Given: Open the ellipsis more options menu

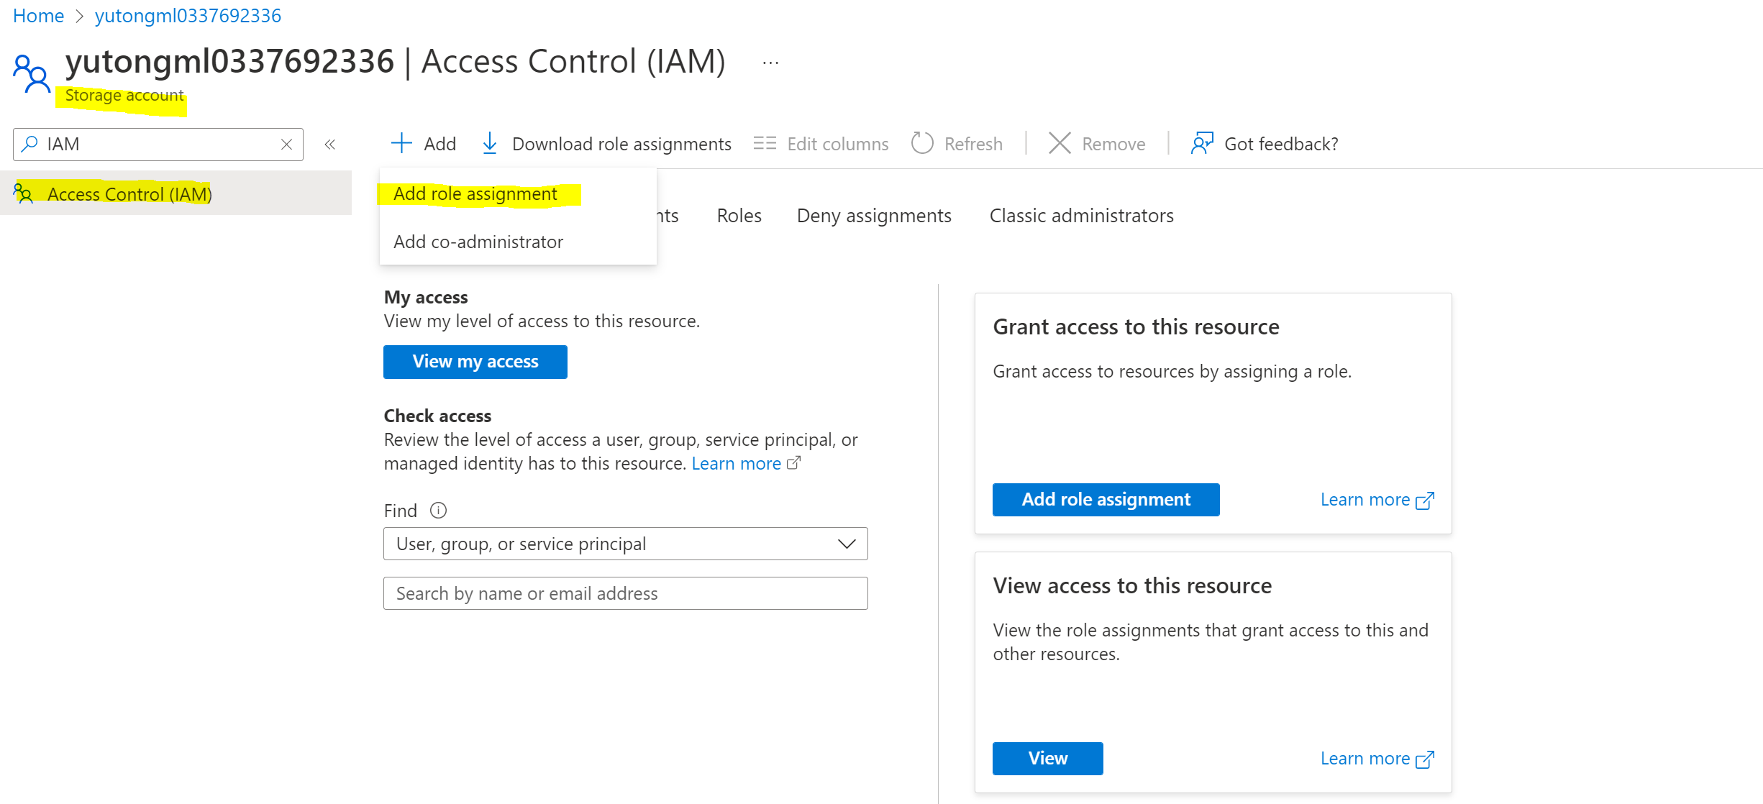Looking at the screenshot, I should click(770, 63).
